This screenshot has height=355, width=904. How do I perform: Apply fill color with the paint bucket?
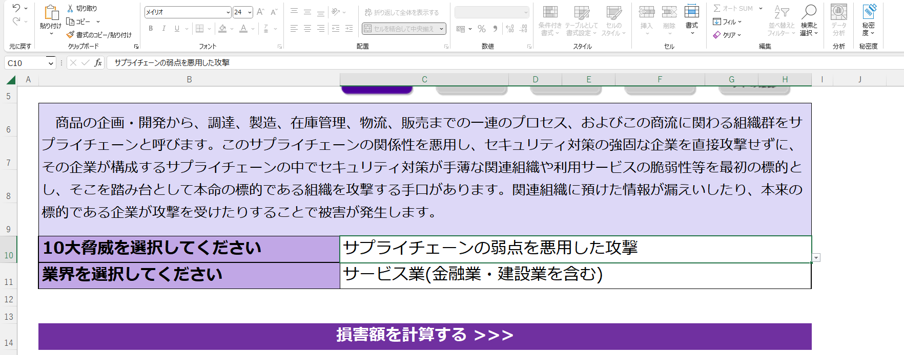coord(222,29)
